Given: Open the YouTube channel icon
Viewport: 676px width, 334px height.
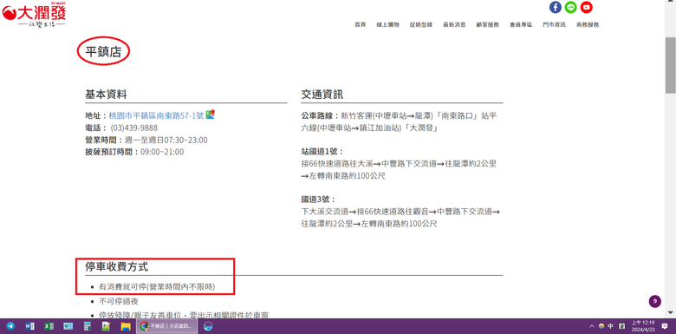Looking at the screenshot, I should 587,7.
